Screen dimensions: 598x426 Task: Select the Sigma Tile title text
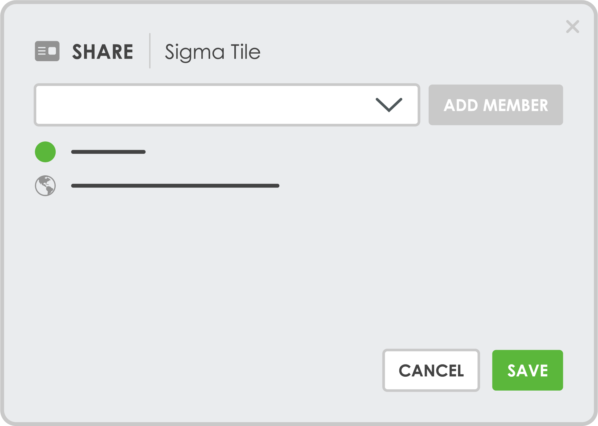pyautogui.click(x=212, y=52)
